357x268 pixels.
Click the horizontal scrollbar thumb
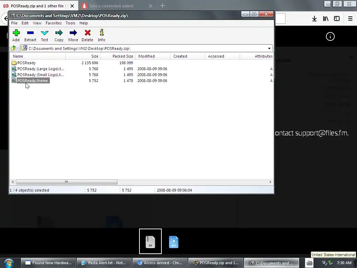[67, 182]
